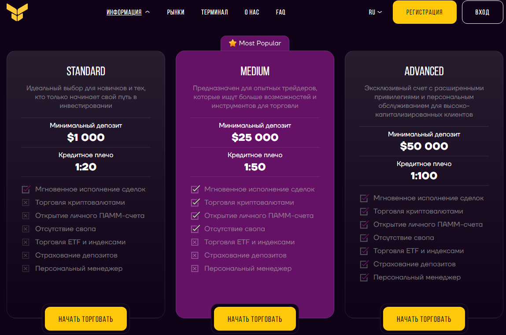
Task: Click X beside Торговля криптовалютами in Standard plan
Action: (x=26, y=202)
